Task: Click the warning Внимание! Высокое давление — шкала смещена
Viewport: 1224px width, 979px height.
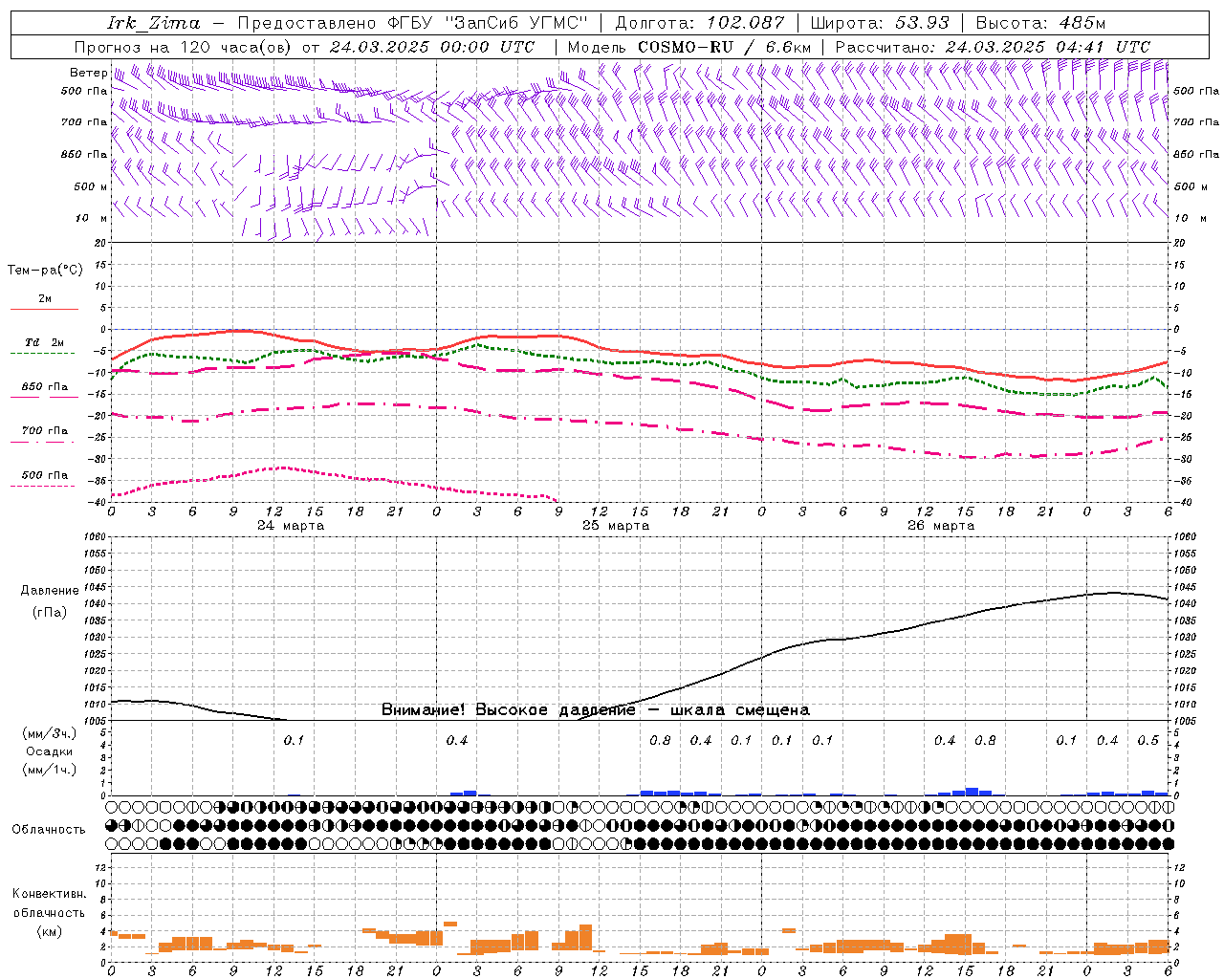Action: pyautogui.click(x=596, y=710)
